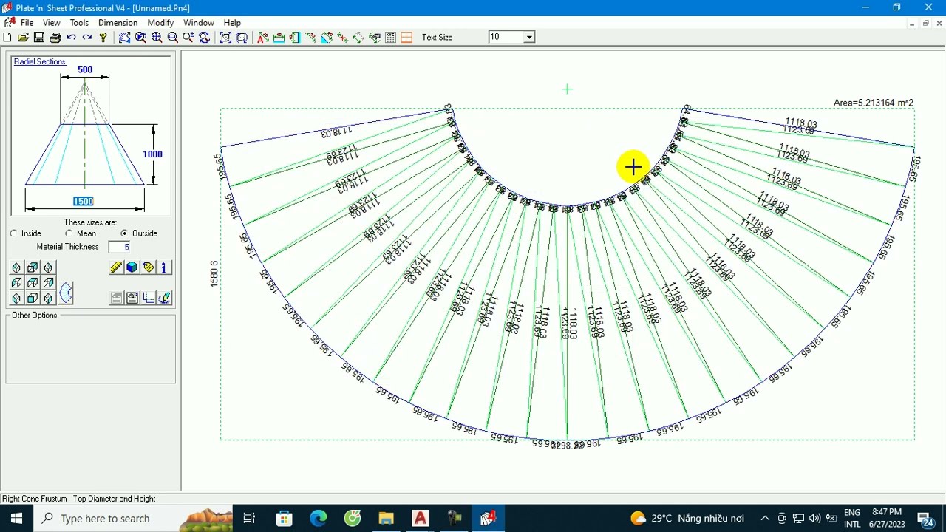The image size is (946, 532).
Task: Click the dashed axis corner icon
Action: tap(148, 298)
